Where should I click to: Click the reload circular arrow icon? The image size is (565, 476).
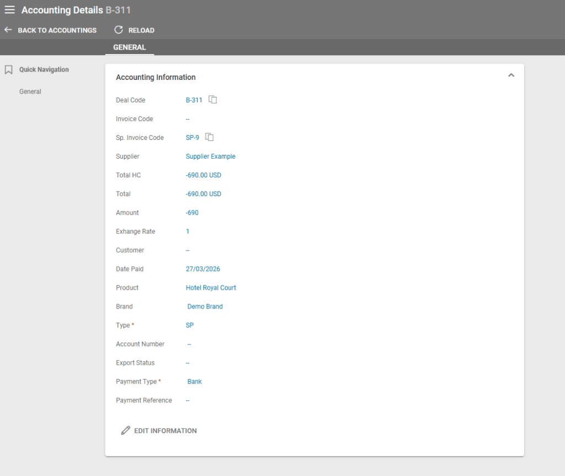pyautogui.click(x=118, y=30)
